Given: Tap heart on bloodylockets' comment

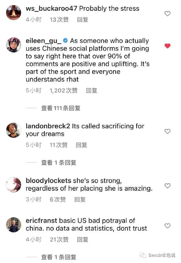Looking at the screenshot, I should 167,186.
